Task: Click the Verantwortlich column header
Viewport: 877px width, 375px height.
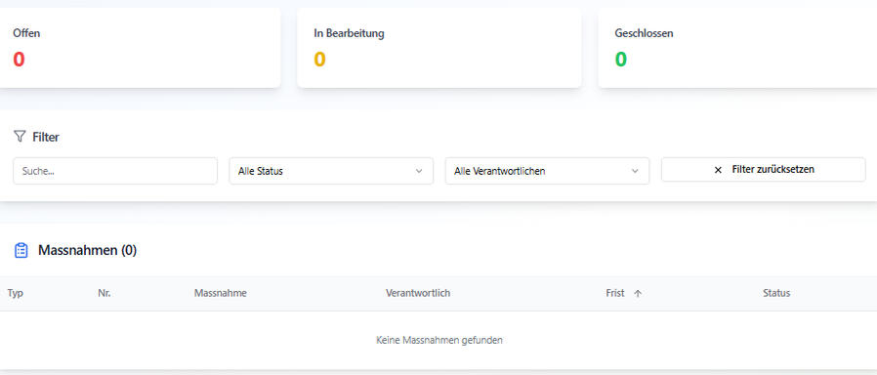Action: coord(418,293)
